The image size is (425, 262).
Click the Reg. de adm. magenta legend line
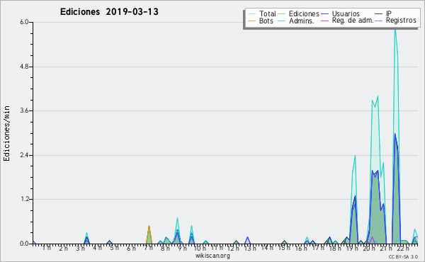point(324,21)
